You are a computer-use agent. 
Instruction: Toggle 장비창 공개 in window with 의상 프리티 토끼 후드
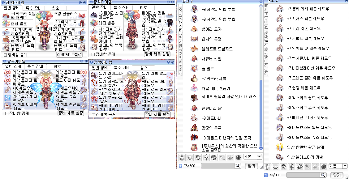point(7,113)
